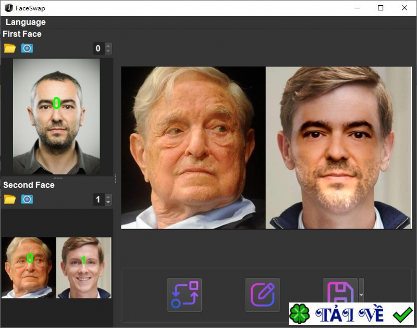The height and width of the screenshot is (328, 417).
Task: Click camera icon under Second Face
Action: click(x=27, y=199)
